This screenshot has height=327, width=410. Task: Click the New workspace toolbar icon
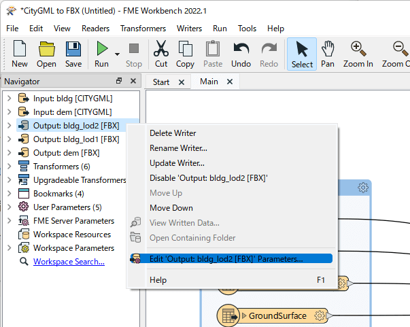click(x=20, y=48)
